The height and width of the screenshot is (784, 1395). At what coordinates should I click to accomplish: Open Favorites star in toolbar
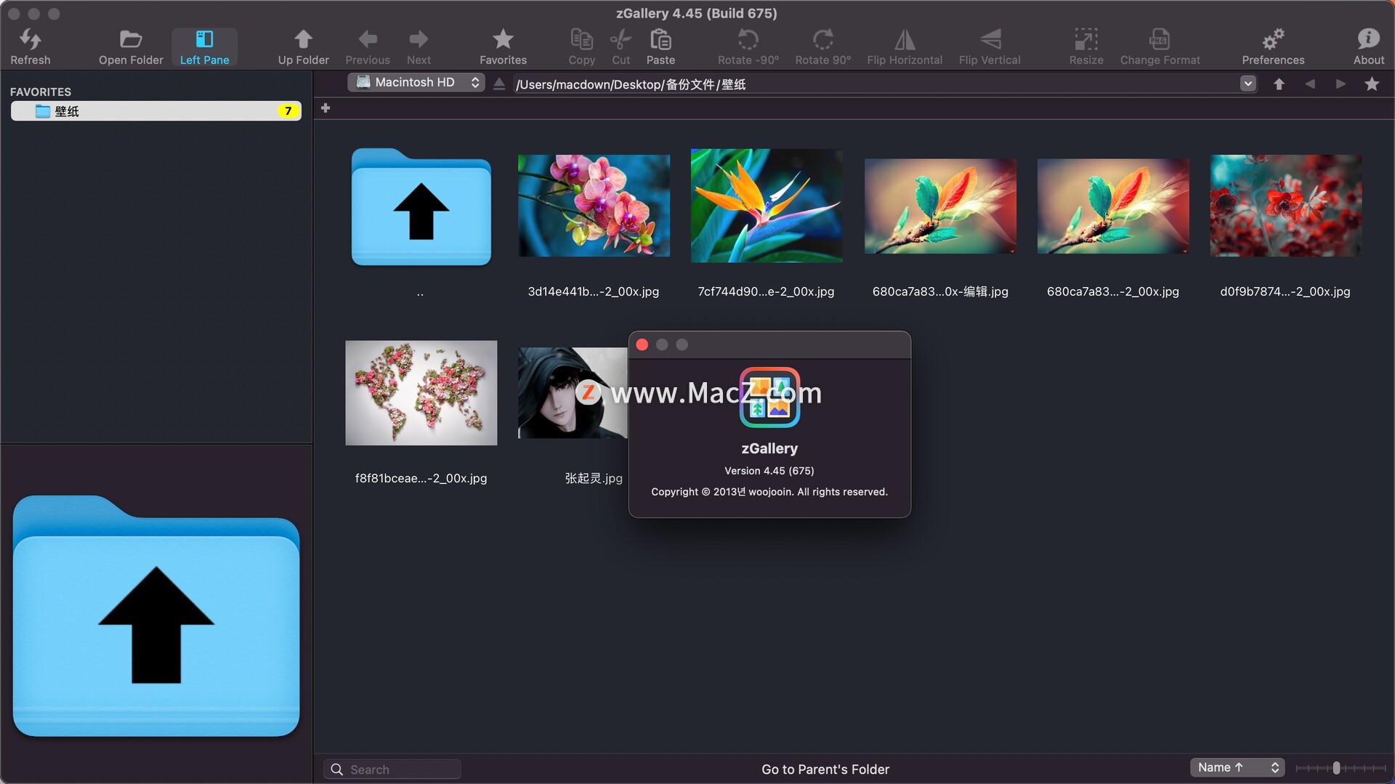point(503,47)
